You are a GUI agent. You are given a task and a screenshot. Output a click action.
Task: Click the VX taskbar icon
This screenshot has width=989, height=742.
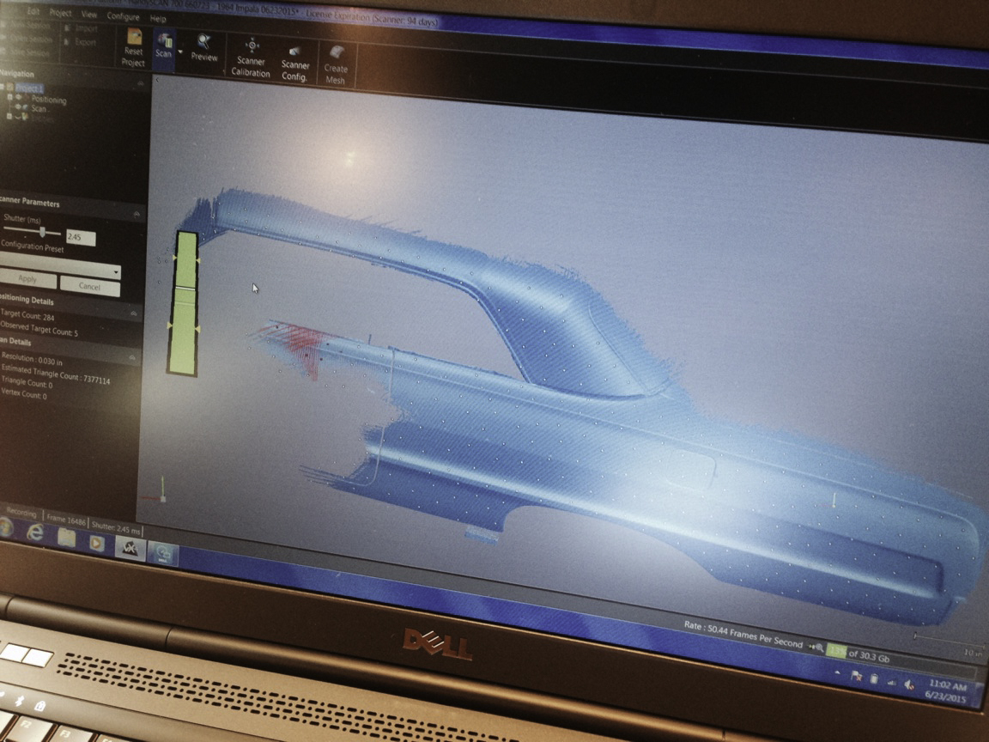pyautogui.click(x=130, y=548)
